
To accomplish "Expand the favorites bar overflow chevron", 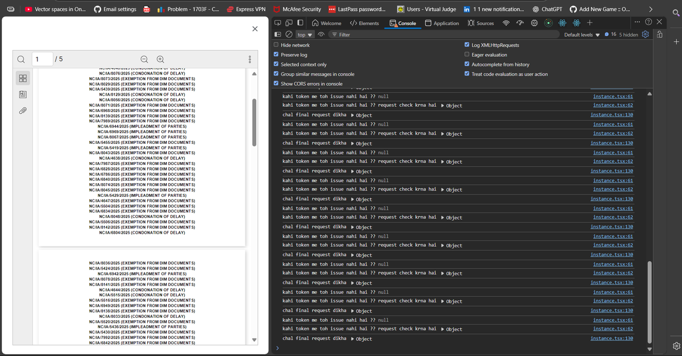I will (651, 9).
